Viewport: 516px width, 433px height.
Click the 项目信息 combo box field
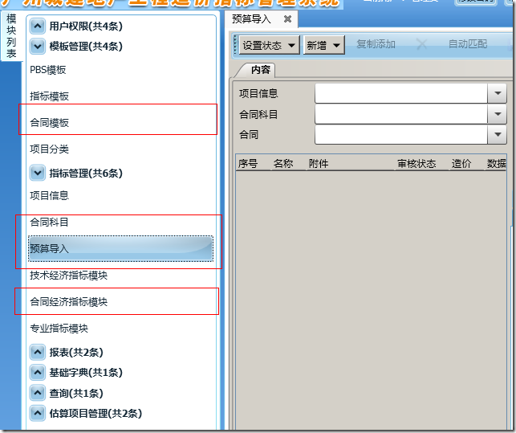401,93
